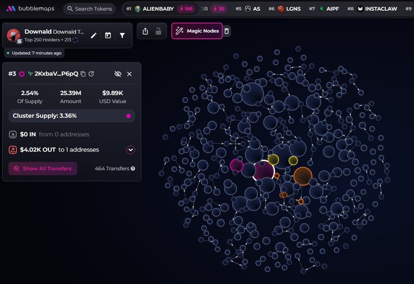Click the $4.02K OUT outgoing icon
The width and height of the screenshot is (414, 284).
click(13, 150)
